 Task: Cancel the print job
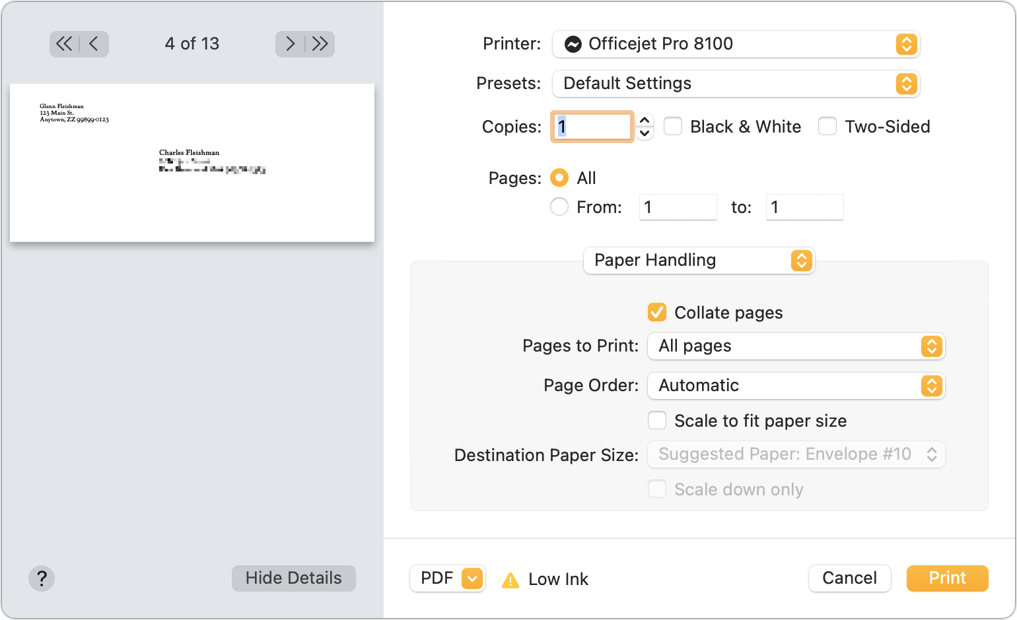click(x=849, y=578)
